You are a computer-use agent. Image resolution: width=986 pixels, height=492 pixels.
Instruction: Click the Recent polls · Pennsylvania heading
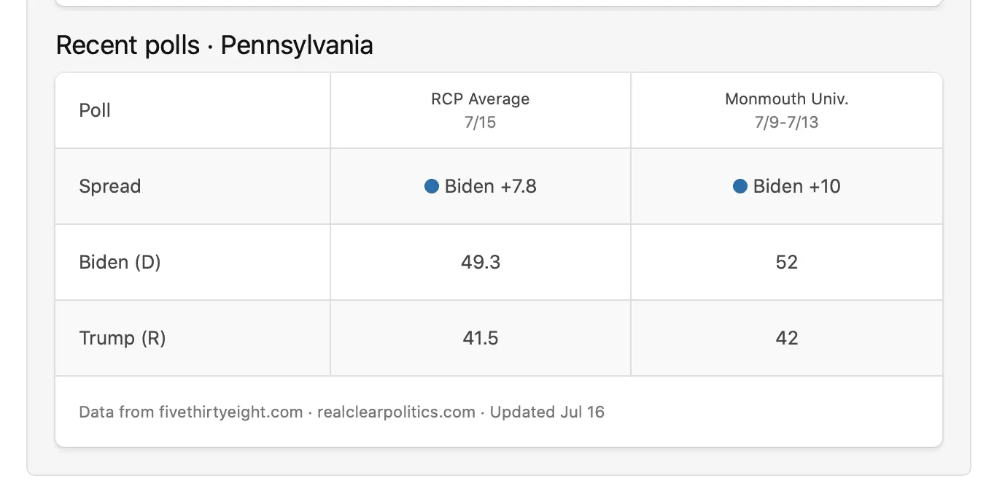point(214,45)
